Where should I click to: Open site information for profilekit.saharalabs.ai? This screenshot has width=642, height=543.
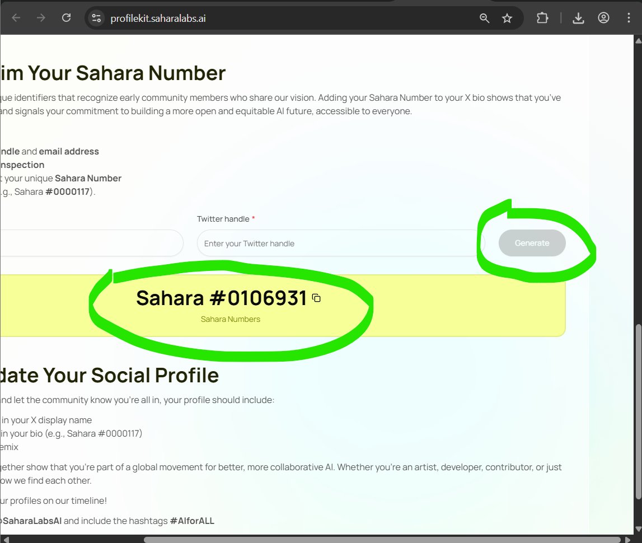click(x=96, y=18)
